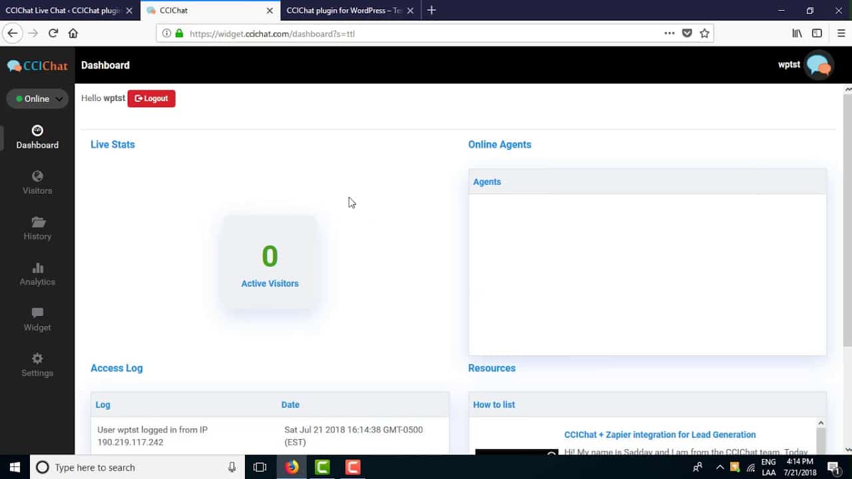The width and height of the screenshot is (852, 479).
Task: Open the History folder icon
Action: pyautogui.click(x=37, y=222)
